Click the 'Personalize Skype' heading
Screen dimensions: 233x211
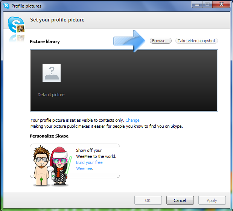point(49,136)
